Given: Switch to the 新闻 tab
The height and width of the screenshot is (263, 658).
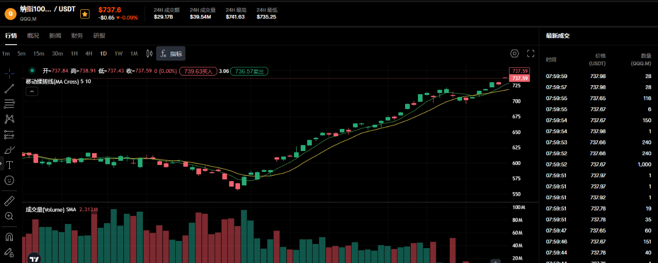Looking at the screenshot, I should (55, 35).
